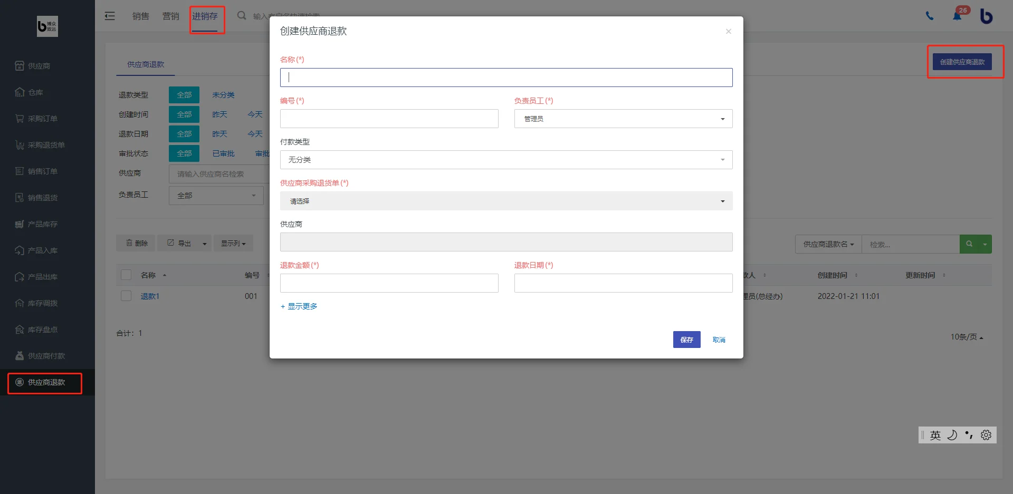Close the 创建供应商退款 dialog with X
Viewport: 1013px width, 494px height.
(x=729, y=32)
